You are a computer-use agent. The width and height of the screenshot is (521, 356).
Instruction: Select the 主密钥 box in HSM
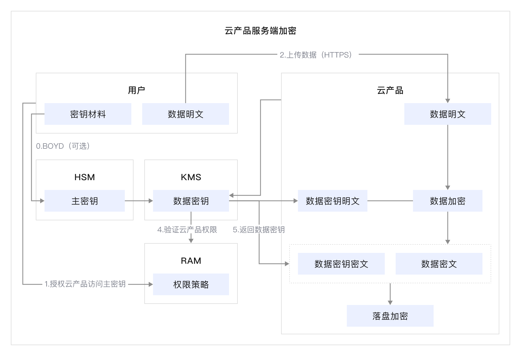[84, 201]
